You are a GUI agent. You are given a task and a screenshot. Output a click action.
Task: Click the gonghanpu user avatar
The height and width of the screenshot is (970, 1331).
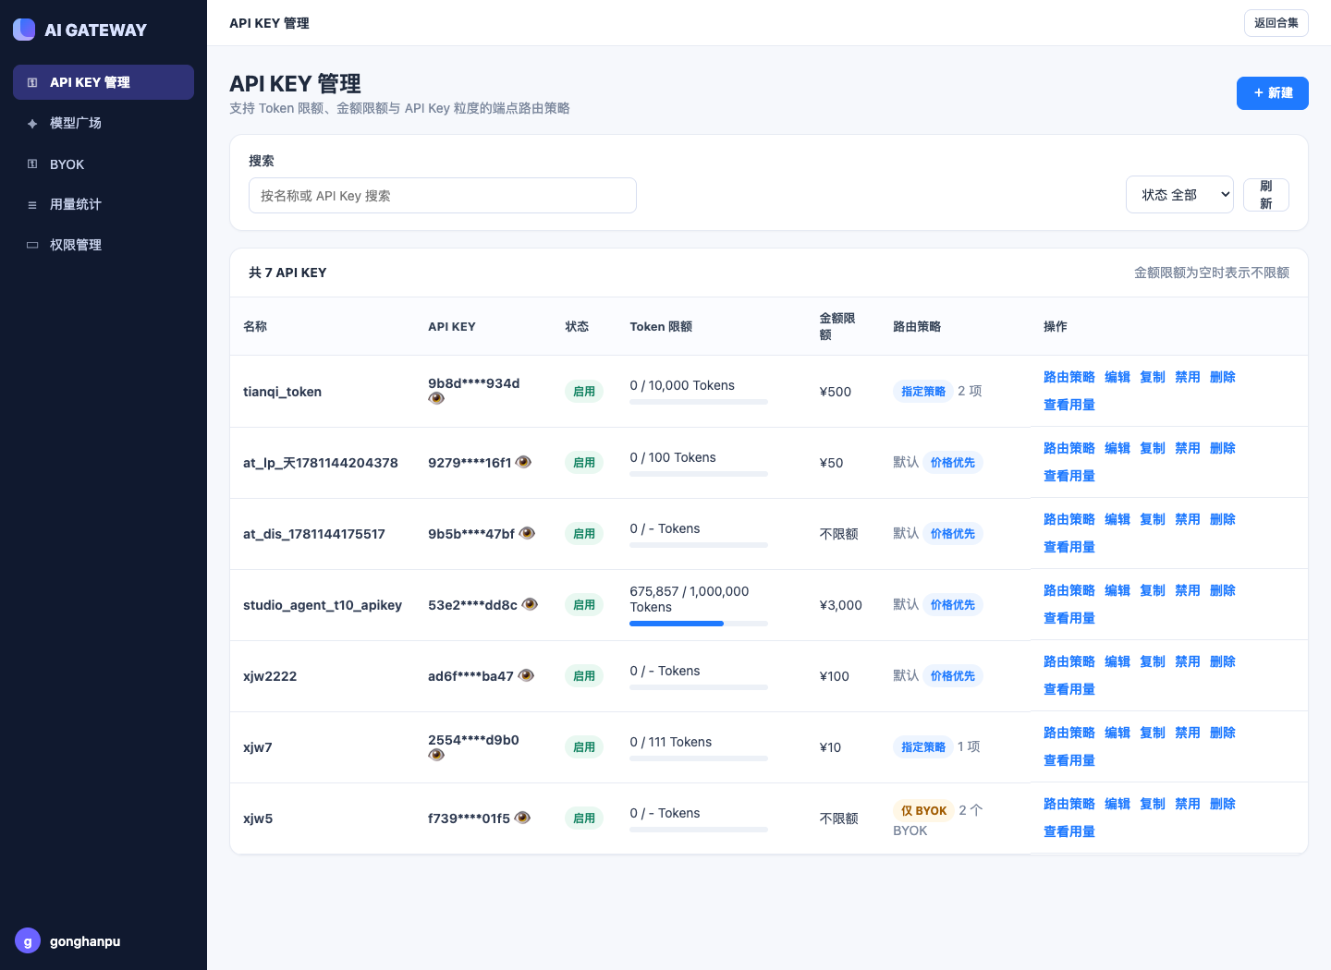(x=28, y=940)
